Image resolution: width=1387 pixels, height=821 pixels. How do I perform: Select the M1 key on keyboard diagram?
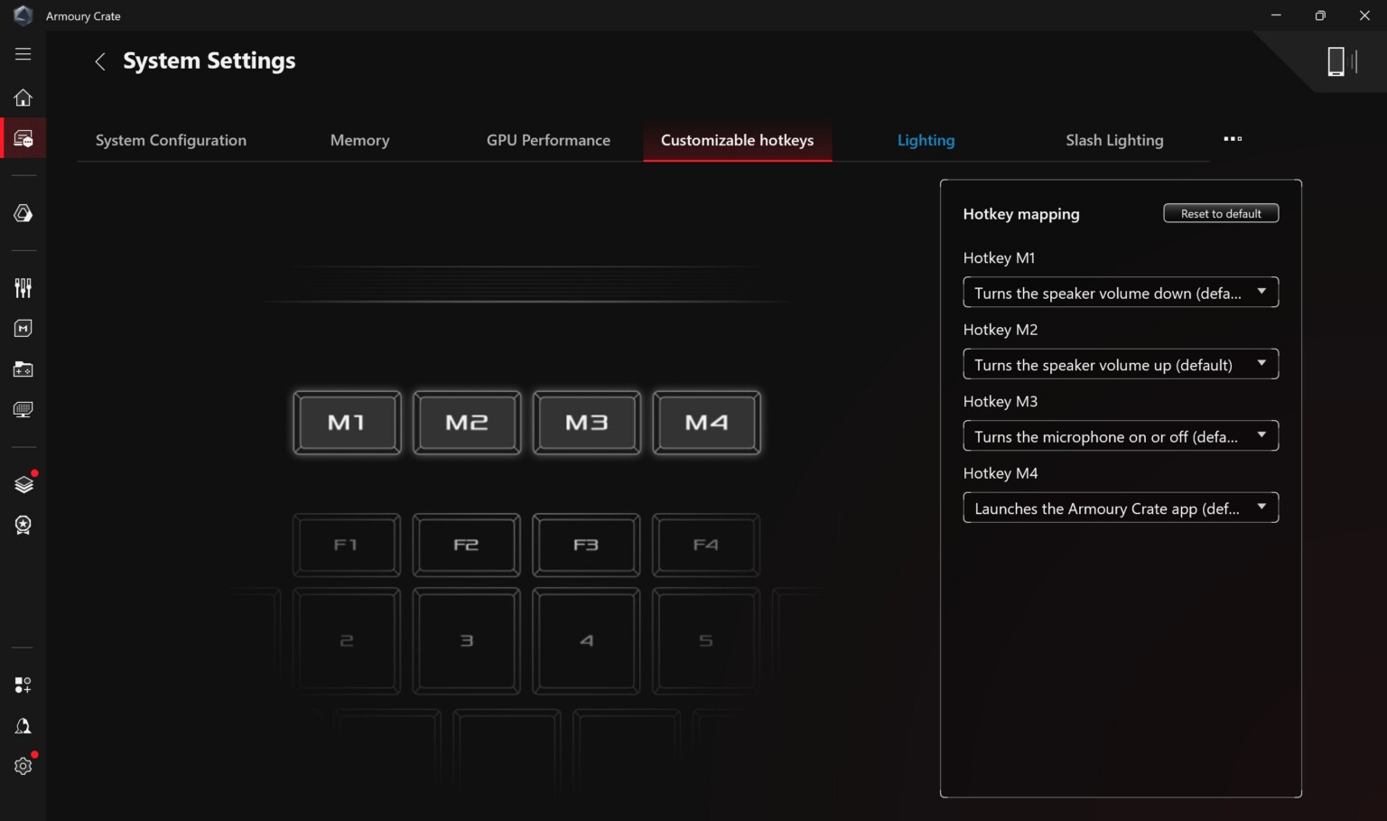pyautogui.click(x=347, y=423)
